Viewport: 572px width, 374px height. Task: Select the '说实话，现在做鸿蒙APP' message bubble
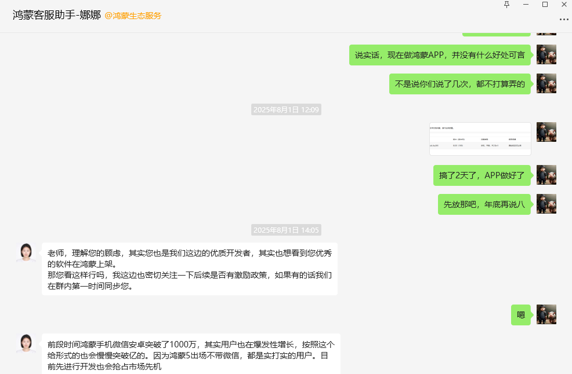click(440, 55)
